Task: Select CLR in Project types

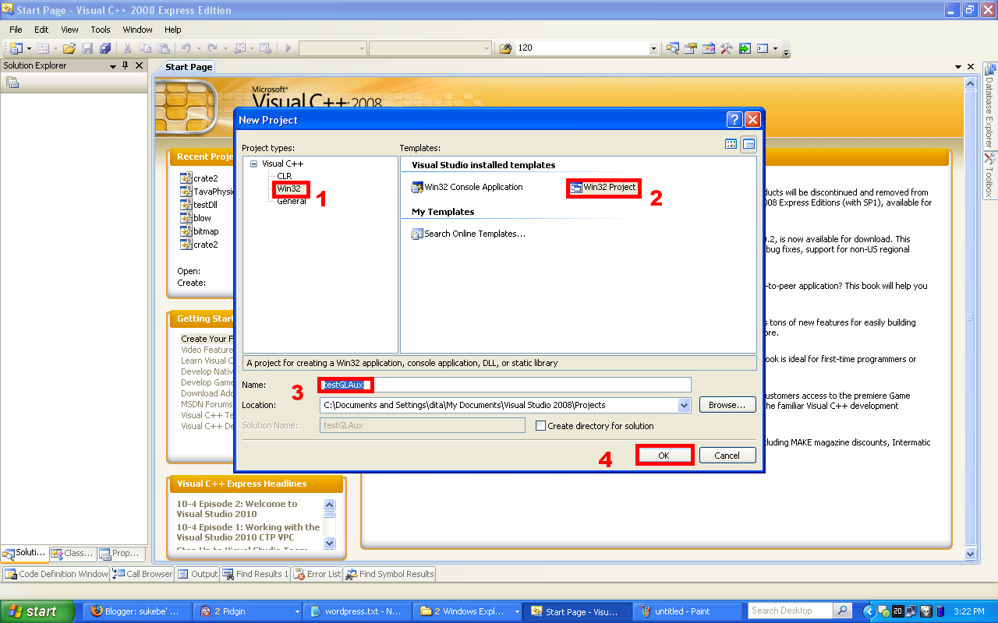Action: [285, 176]
